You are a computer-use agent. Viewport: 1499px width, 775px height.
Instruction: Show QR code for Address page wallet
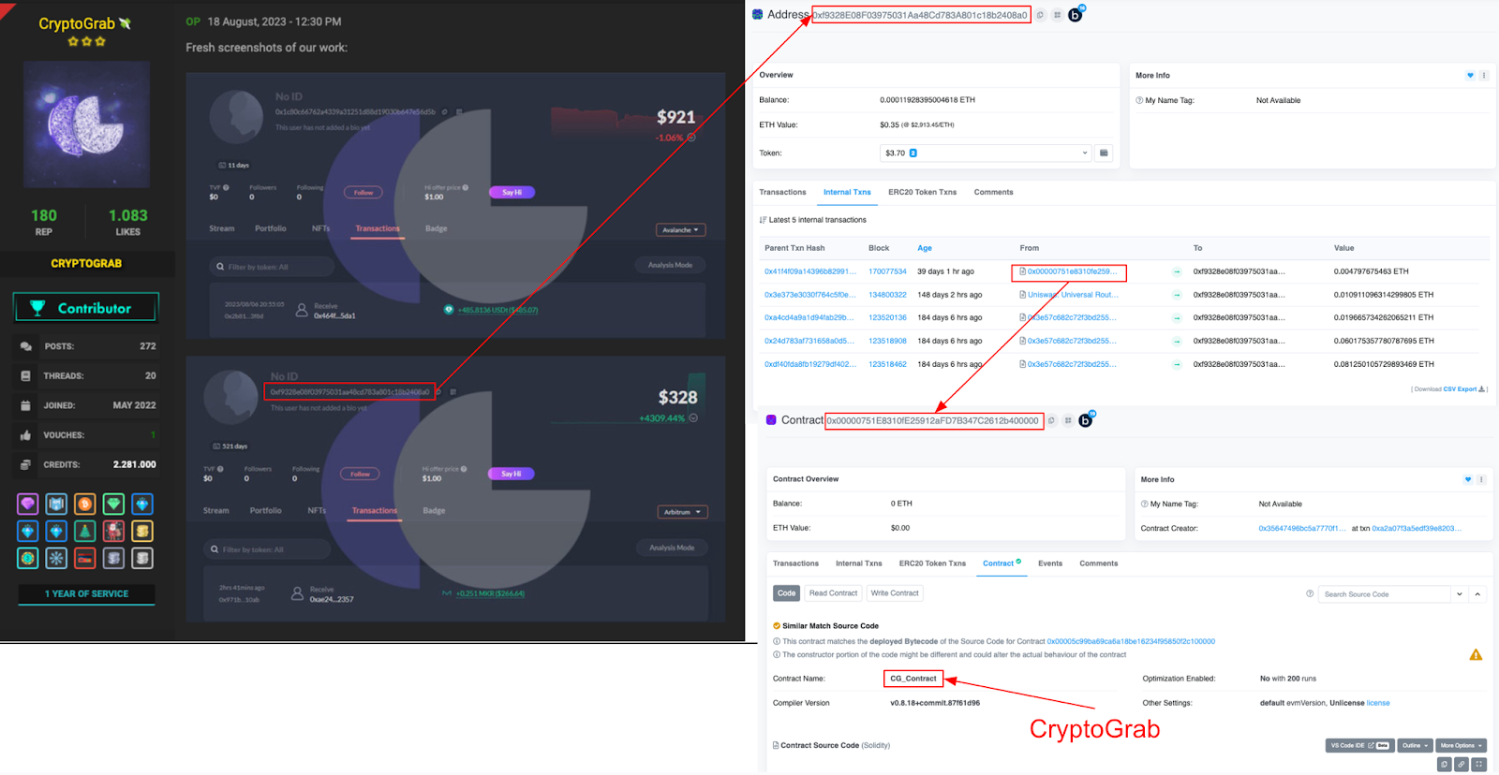click(x=1057, y=15)
